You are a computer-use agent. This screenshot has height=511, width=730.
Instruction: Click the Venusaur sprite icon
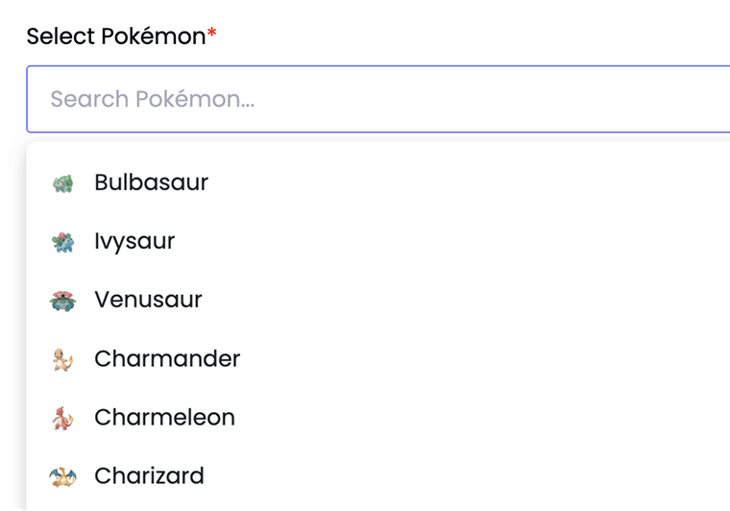pos(62,301)
